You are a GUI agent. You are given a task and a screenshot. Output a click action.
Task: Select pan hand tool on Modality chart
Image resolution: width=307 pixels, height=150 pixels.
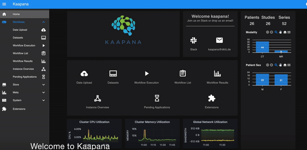[280, 32]
